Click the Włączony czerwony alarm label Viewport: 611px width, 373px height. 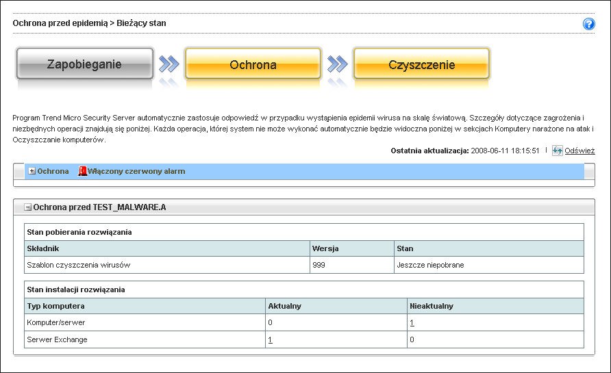pos(136,171)
